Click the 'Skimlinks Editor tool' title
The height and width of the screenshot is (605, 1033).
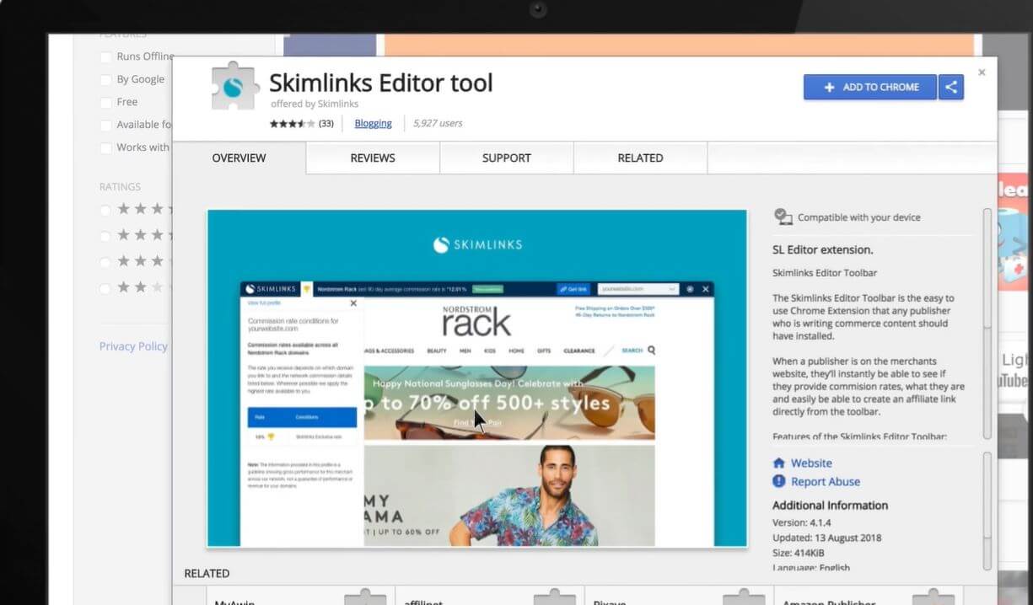coord(381,83)
